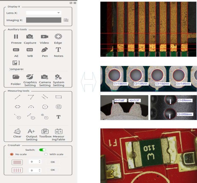197x183 pixels.
Task: Open the Lens X dropdown
Action: coord(44,13)
